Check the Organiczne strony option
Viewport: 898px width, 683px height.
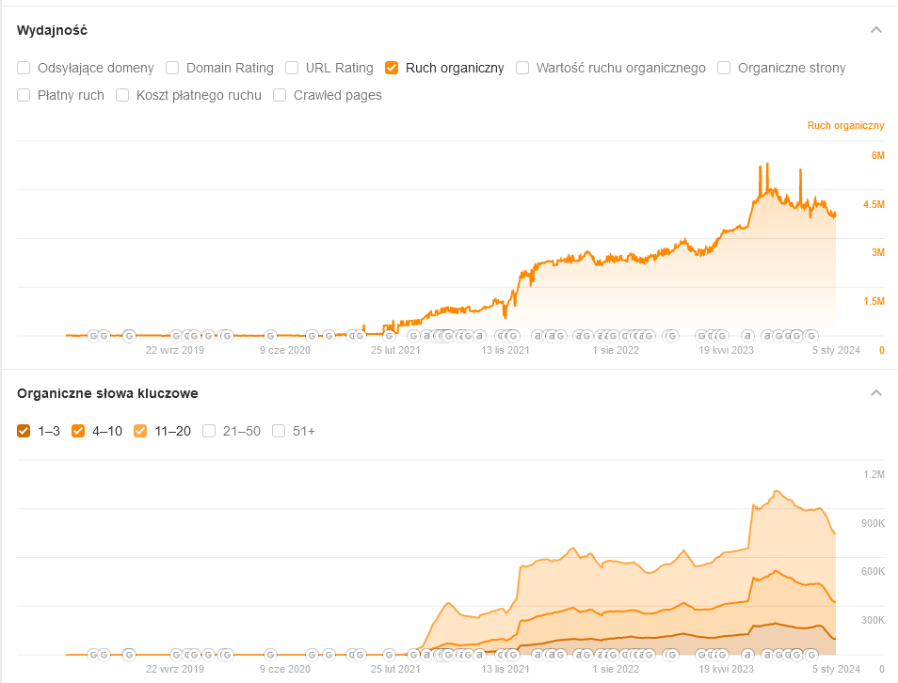pos(724,68)
